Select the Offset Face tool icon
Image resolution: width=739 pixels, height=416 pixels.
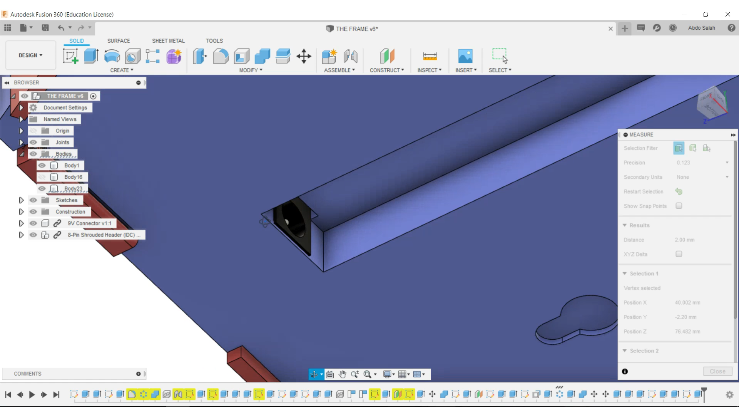pyautogui.click(x=283, y=56)
